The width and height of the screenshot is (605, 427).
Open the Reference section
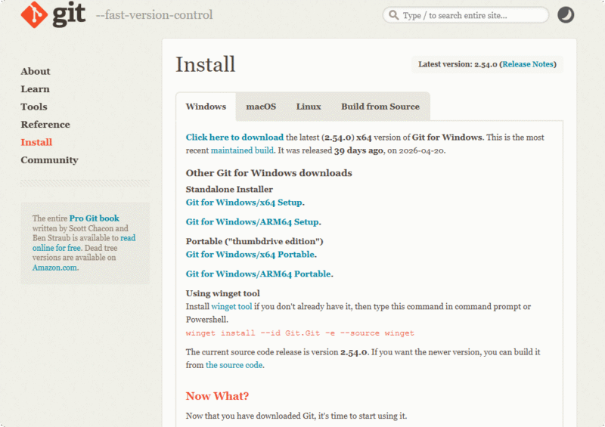(45, 125)
